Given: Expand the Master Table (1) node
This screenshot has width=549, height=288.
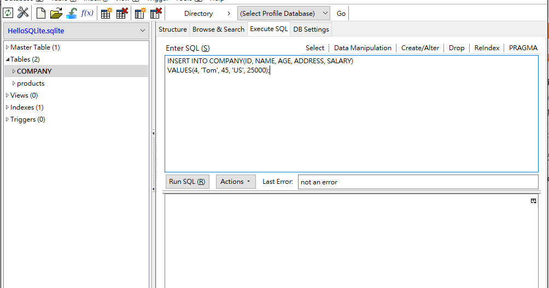Looking at the screenshot, I should point(7,47).
